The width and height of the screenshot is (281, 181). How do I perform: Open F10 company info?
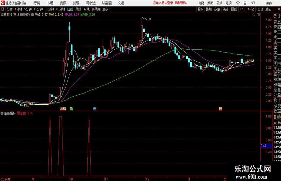(x=243, y=9)
